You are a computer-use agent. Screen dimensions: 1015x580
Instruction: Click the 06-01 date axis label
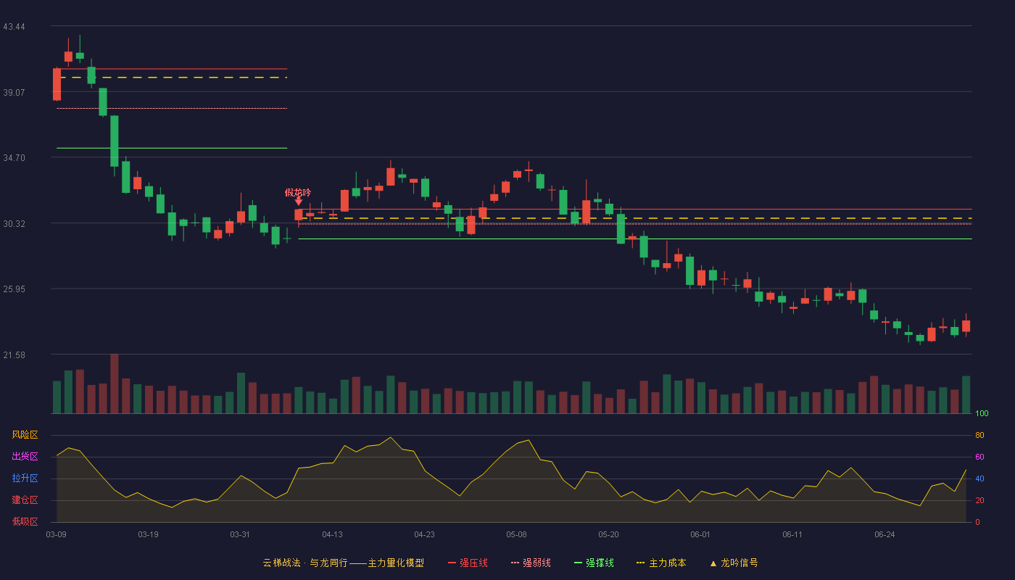700,534
